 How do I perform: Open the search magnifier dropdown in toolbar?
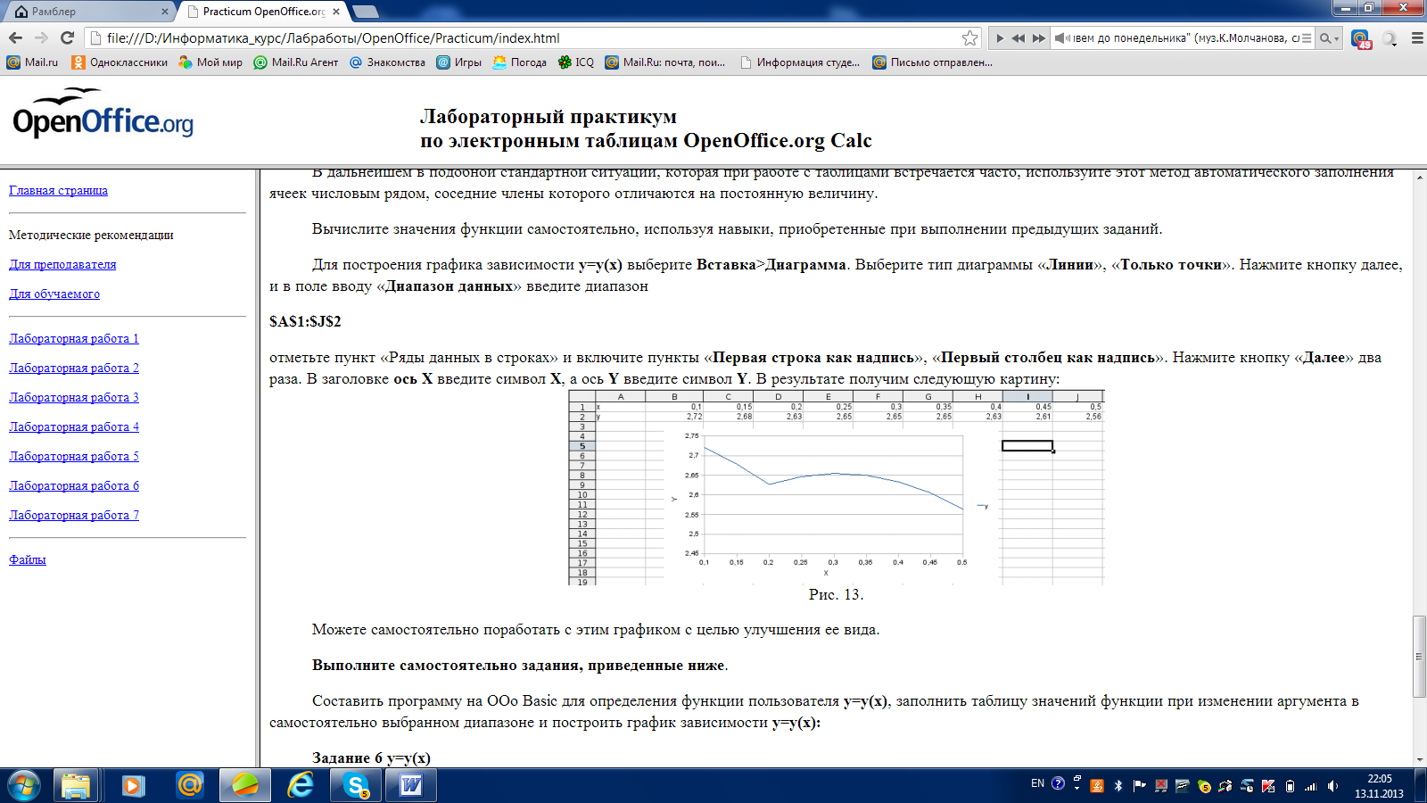[x=1329, y=38]
